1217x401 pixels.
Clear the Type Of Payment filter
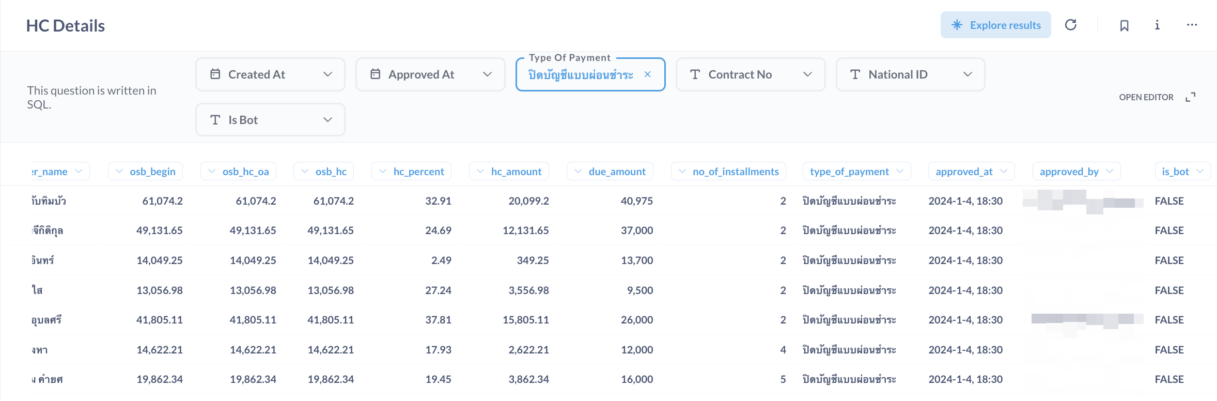point(647,74)
